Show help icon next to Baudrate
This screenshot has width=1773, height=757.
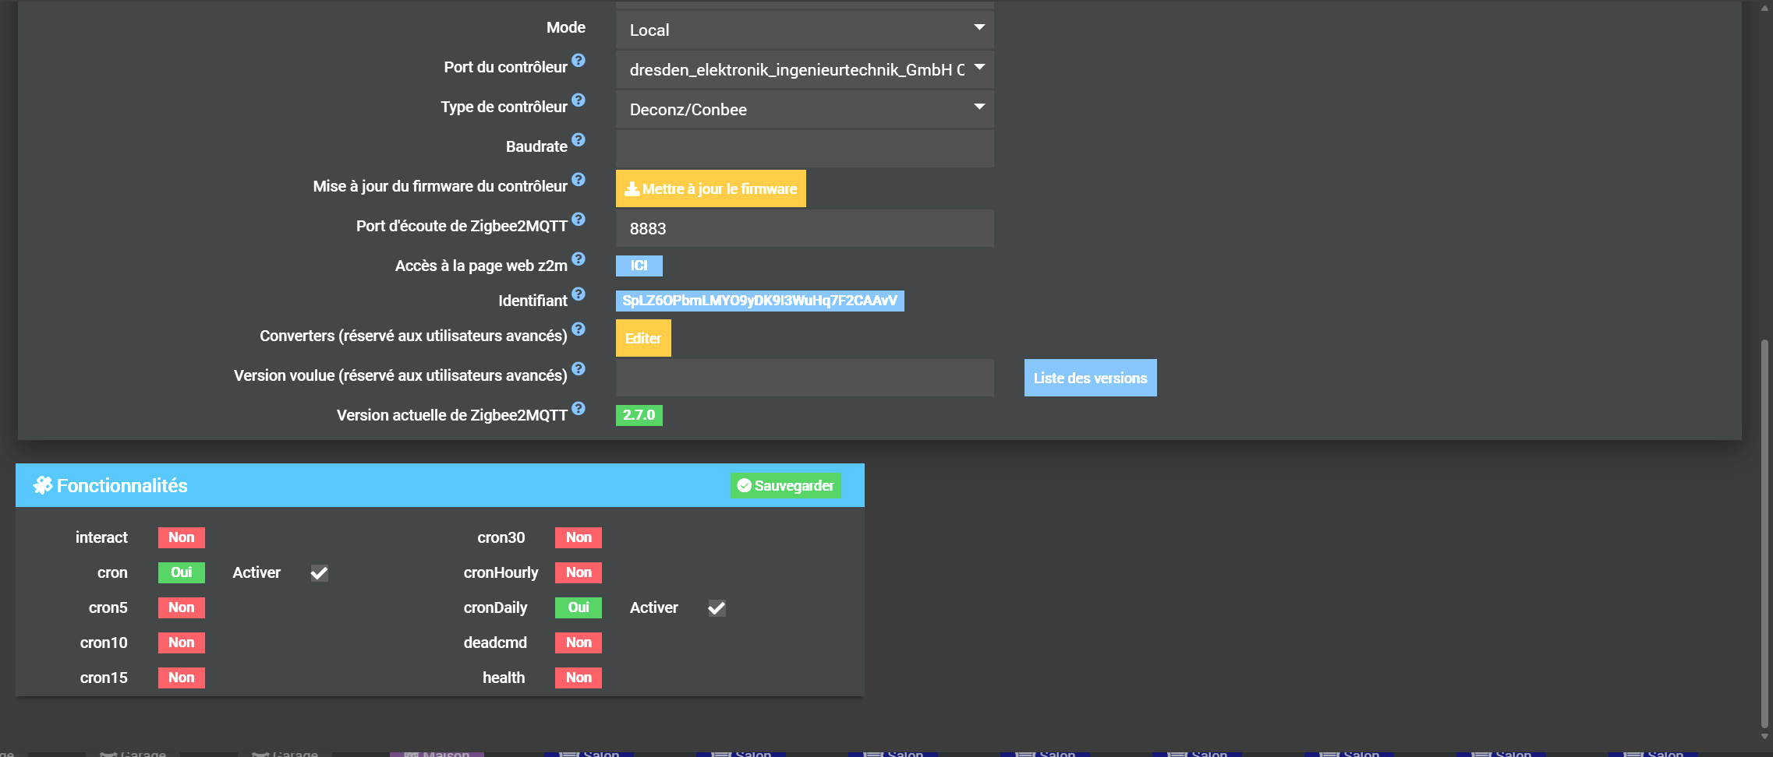coord(579,139)
